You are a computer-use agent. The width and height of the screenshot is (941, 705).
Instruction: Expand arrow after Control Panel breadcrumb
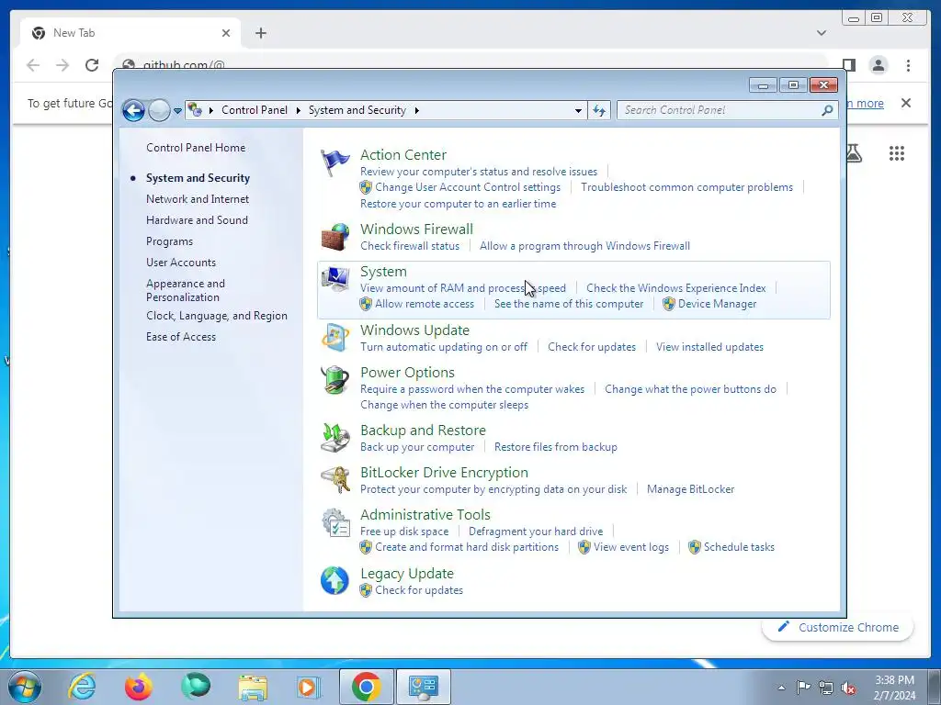pos(299,110)
